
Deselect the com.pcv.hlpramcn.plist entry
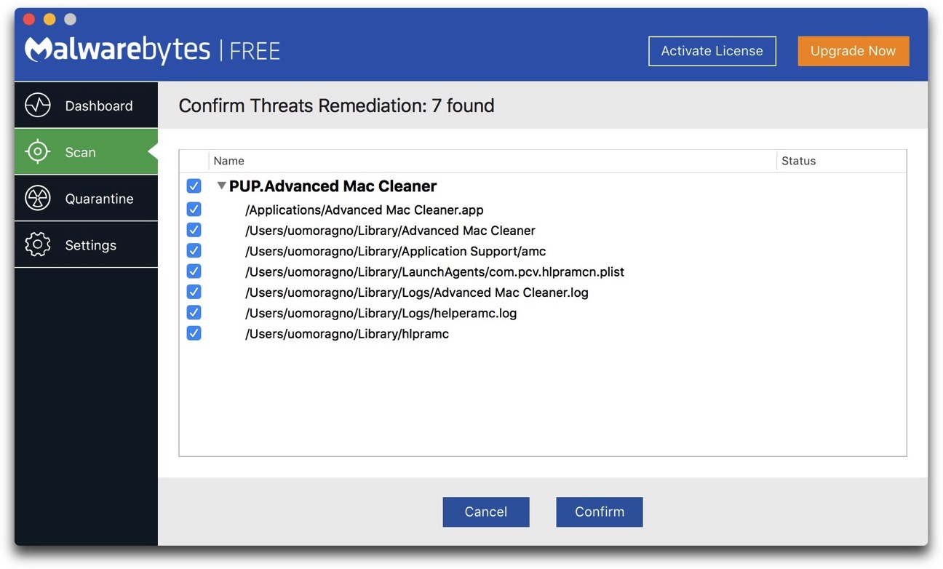point(194,271)
